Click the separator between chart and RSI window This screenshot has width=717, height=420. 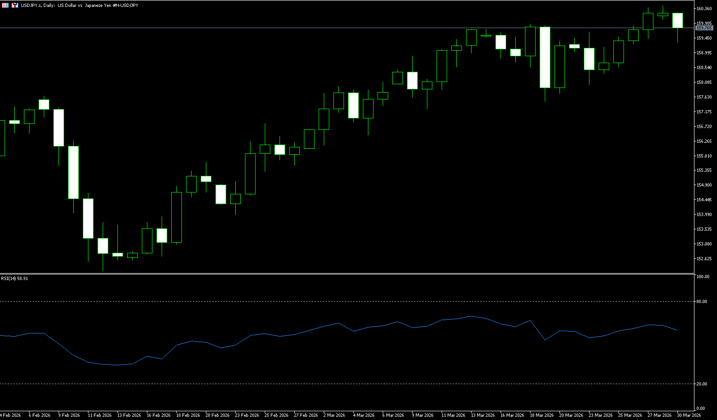pos(345,274)
